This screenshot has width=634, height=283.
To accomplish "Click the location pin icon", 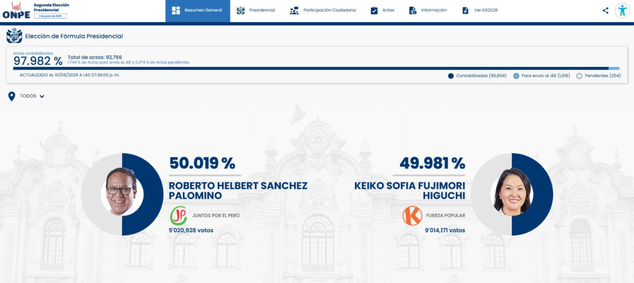I will coord(12,96).
